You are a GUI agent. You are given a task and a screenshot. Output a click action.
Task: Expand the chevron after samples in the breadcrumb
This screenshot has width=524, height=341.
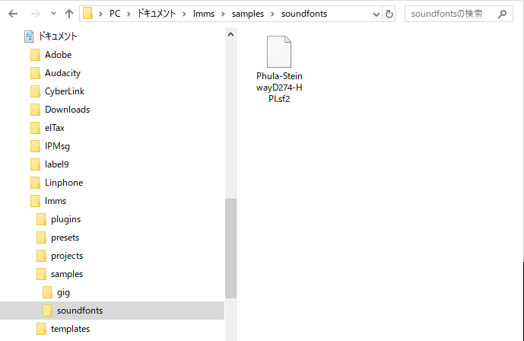[273, 14]
